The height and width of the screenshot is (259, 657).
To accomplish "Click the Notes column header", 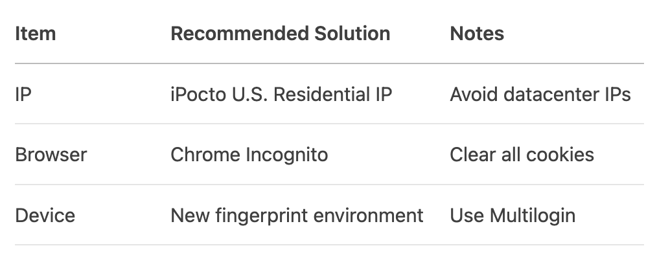I will pyautogui.click(x=477, y=34).
